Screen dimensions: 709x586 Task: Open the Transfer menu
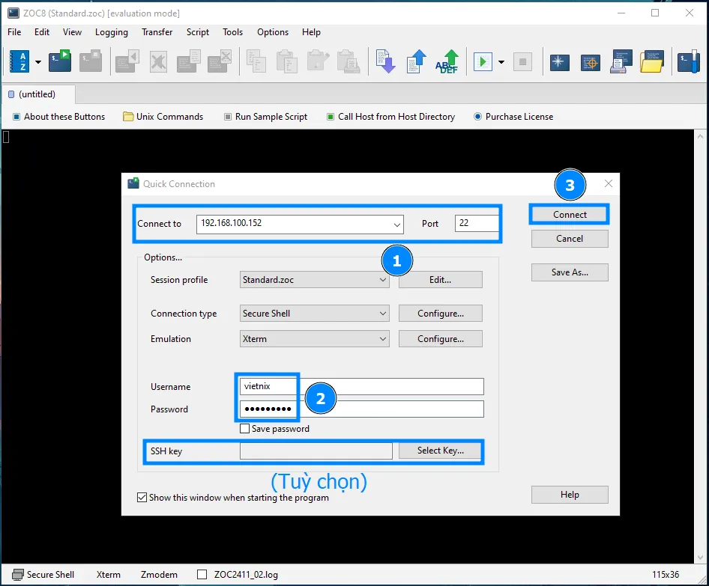pos(157,32)
